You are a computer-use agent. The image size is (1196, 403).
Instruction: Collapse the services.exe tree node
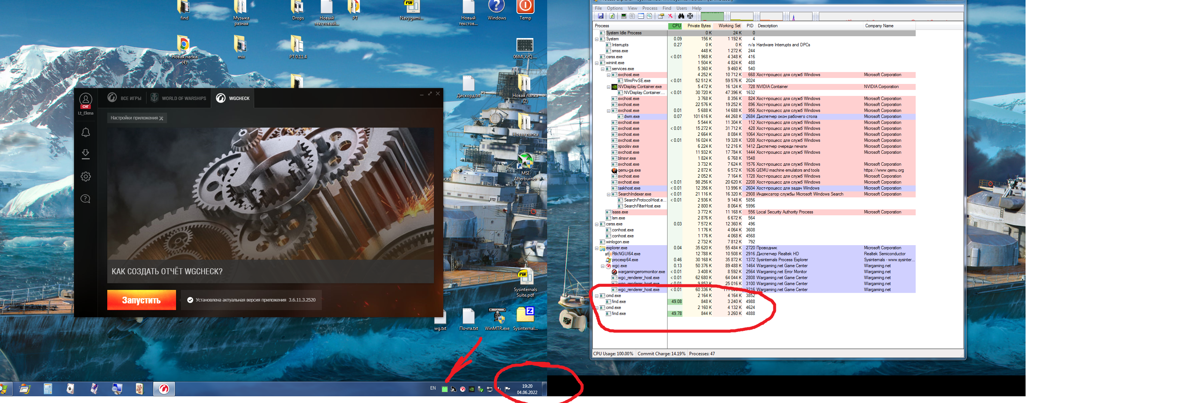click(x=602, y=69)
